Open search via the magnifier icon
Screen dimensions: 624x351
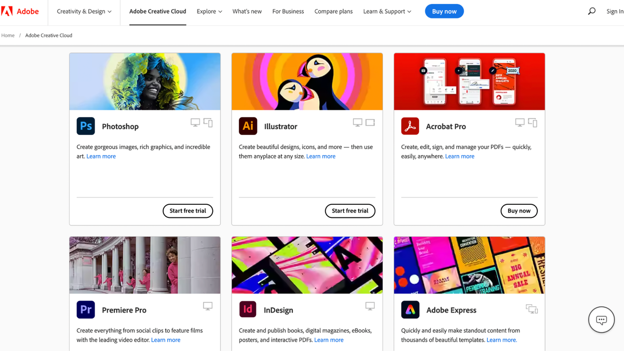point(591,11)
